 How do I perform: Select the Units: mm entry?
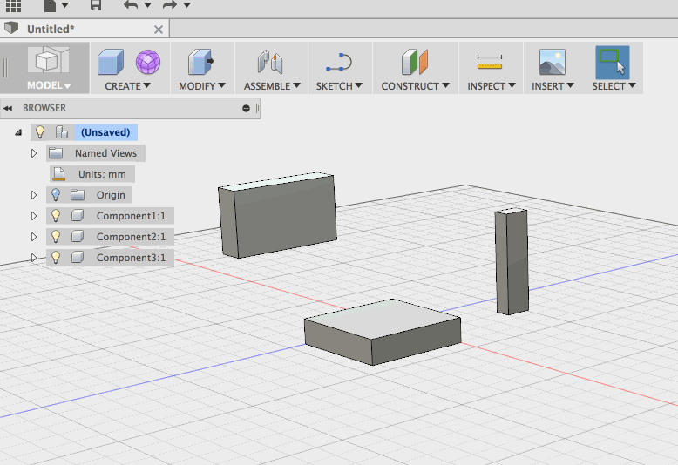click(92, 174)
